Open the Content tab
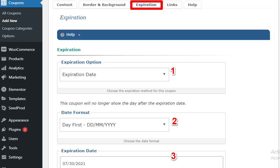Screen dimensions: 280x168 click(64, 5)
